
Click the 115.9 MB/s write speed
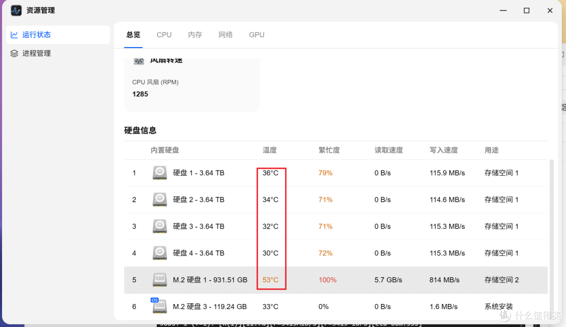(x=447, y=173)
